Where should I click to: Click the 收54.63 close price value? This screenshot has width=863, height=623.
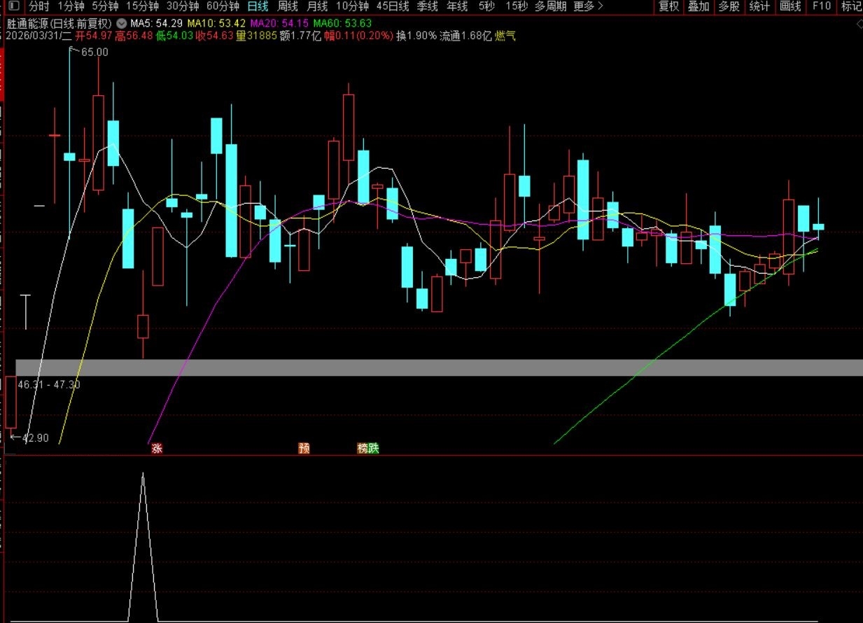pyautogui.click(x=215, y=36)
